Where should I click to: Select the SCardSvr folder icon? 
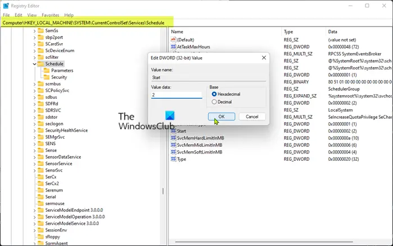tap(40, 44)
